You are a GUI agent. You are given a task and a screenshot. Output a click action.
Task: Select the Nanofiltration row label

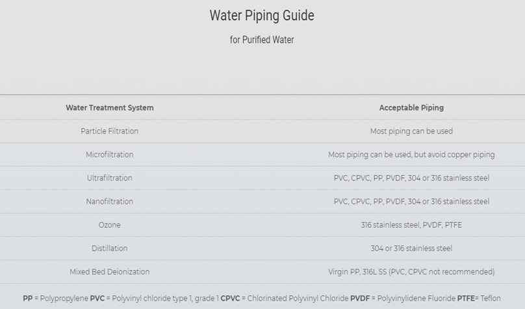110,201
